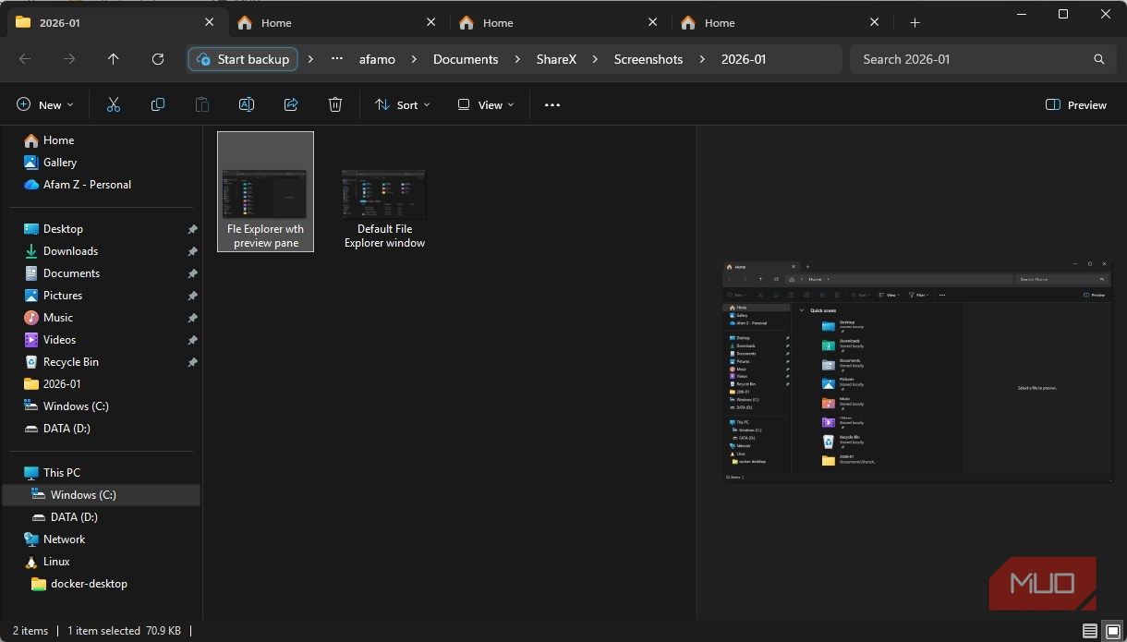This screenshot has height=642, width=1127.
Task: Click the search magnifier icon
Action: click(1099, 59)
